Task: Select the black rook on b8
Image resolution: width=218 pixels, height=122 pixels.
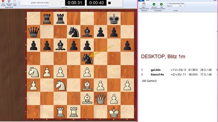Action: point(47,19)
